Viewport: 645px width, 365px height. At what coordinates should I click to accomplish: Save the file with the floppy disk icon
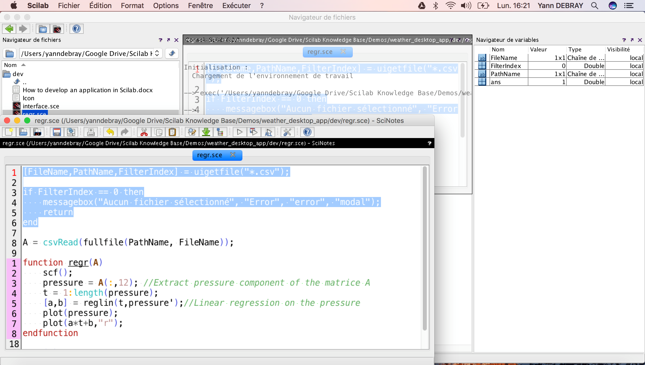click(x=57, y=132)
